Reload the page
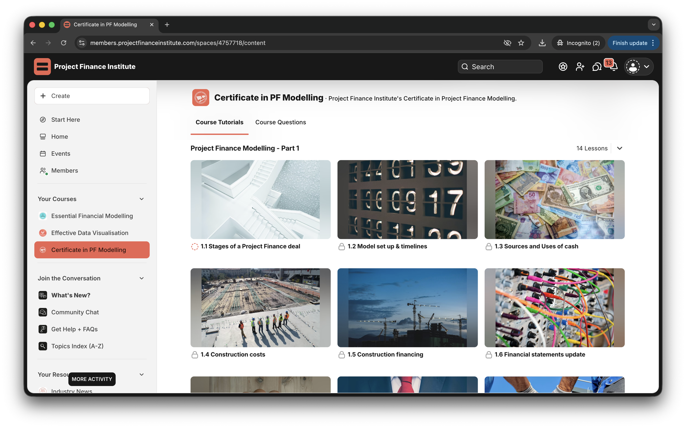 pos(64,43)
